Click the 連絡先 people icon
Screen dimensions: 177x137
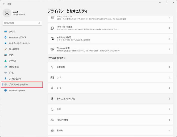52,130
